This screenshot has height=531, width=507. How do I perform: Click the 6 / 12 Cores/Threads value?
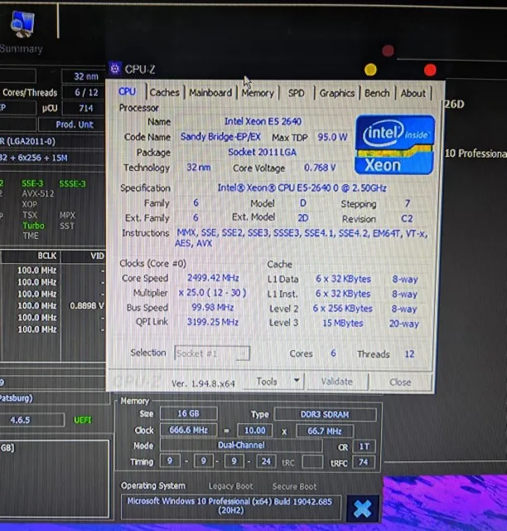point(86,92)
